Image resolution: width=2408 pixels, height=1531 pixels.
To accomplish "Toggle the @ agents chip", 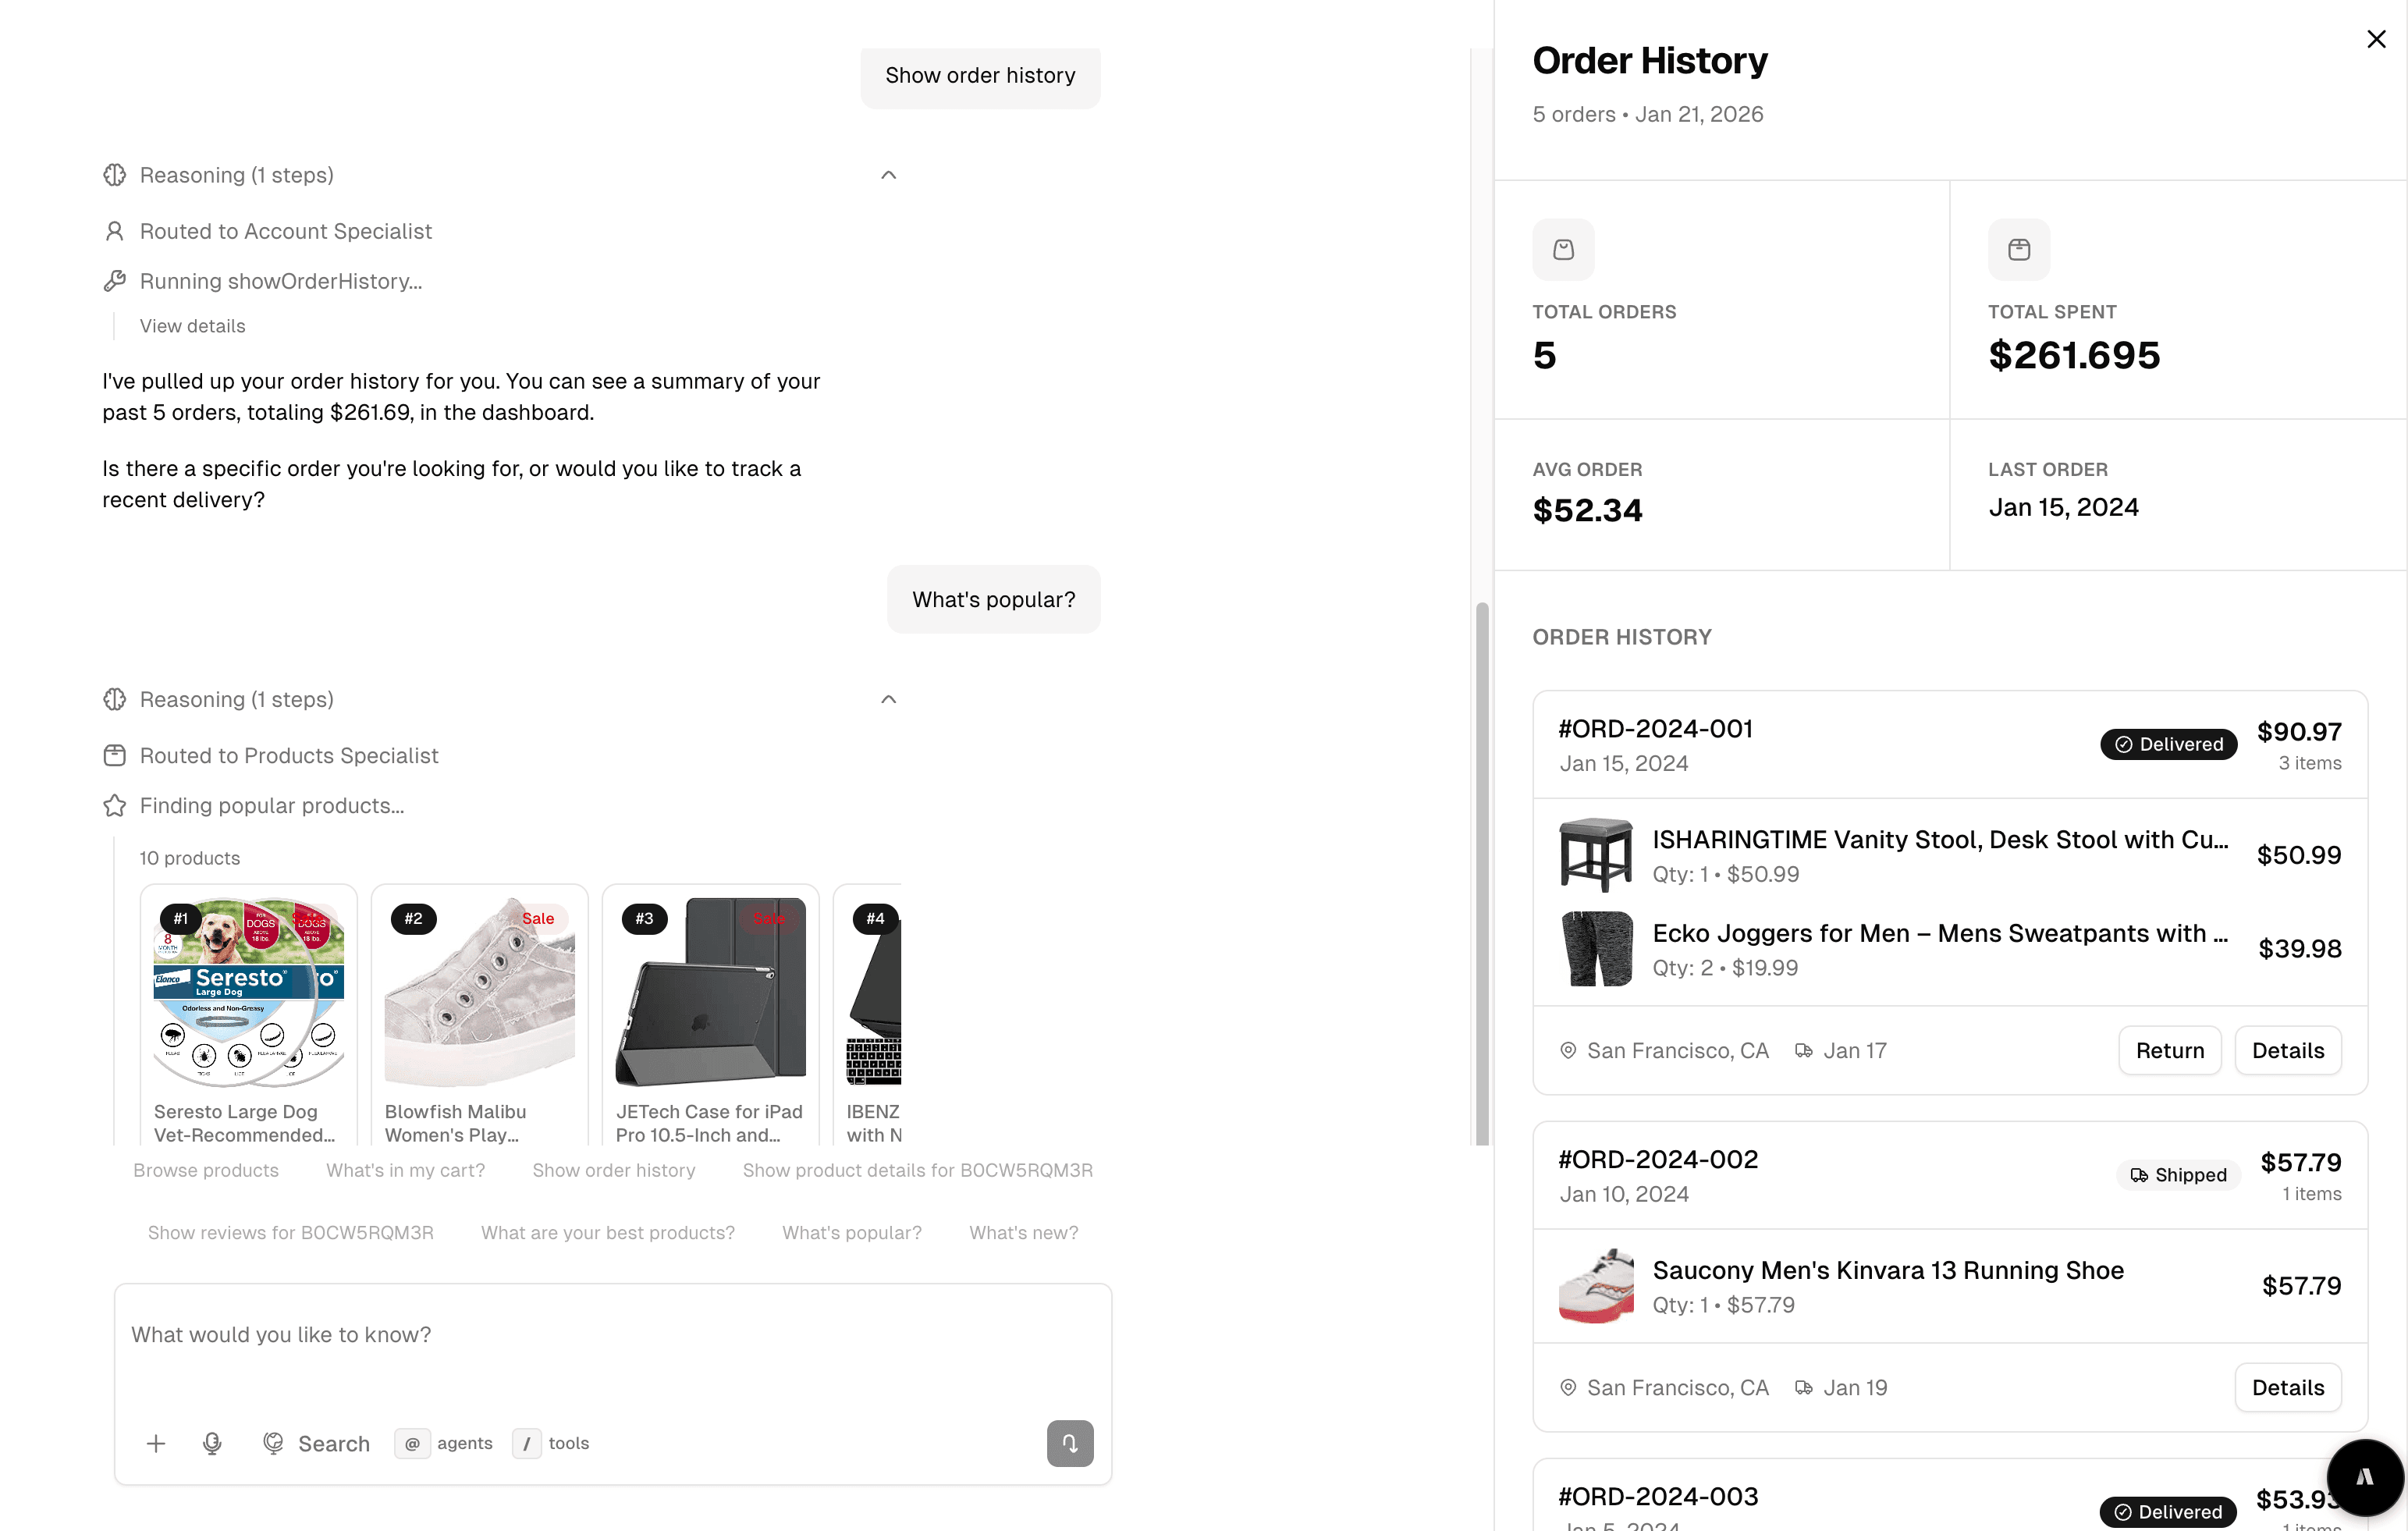I will [x=444, y=1443].
